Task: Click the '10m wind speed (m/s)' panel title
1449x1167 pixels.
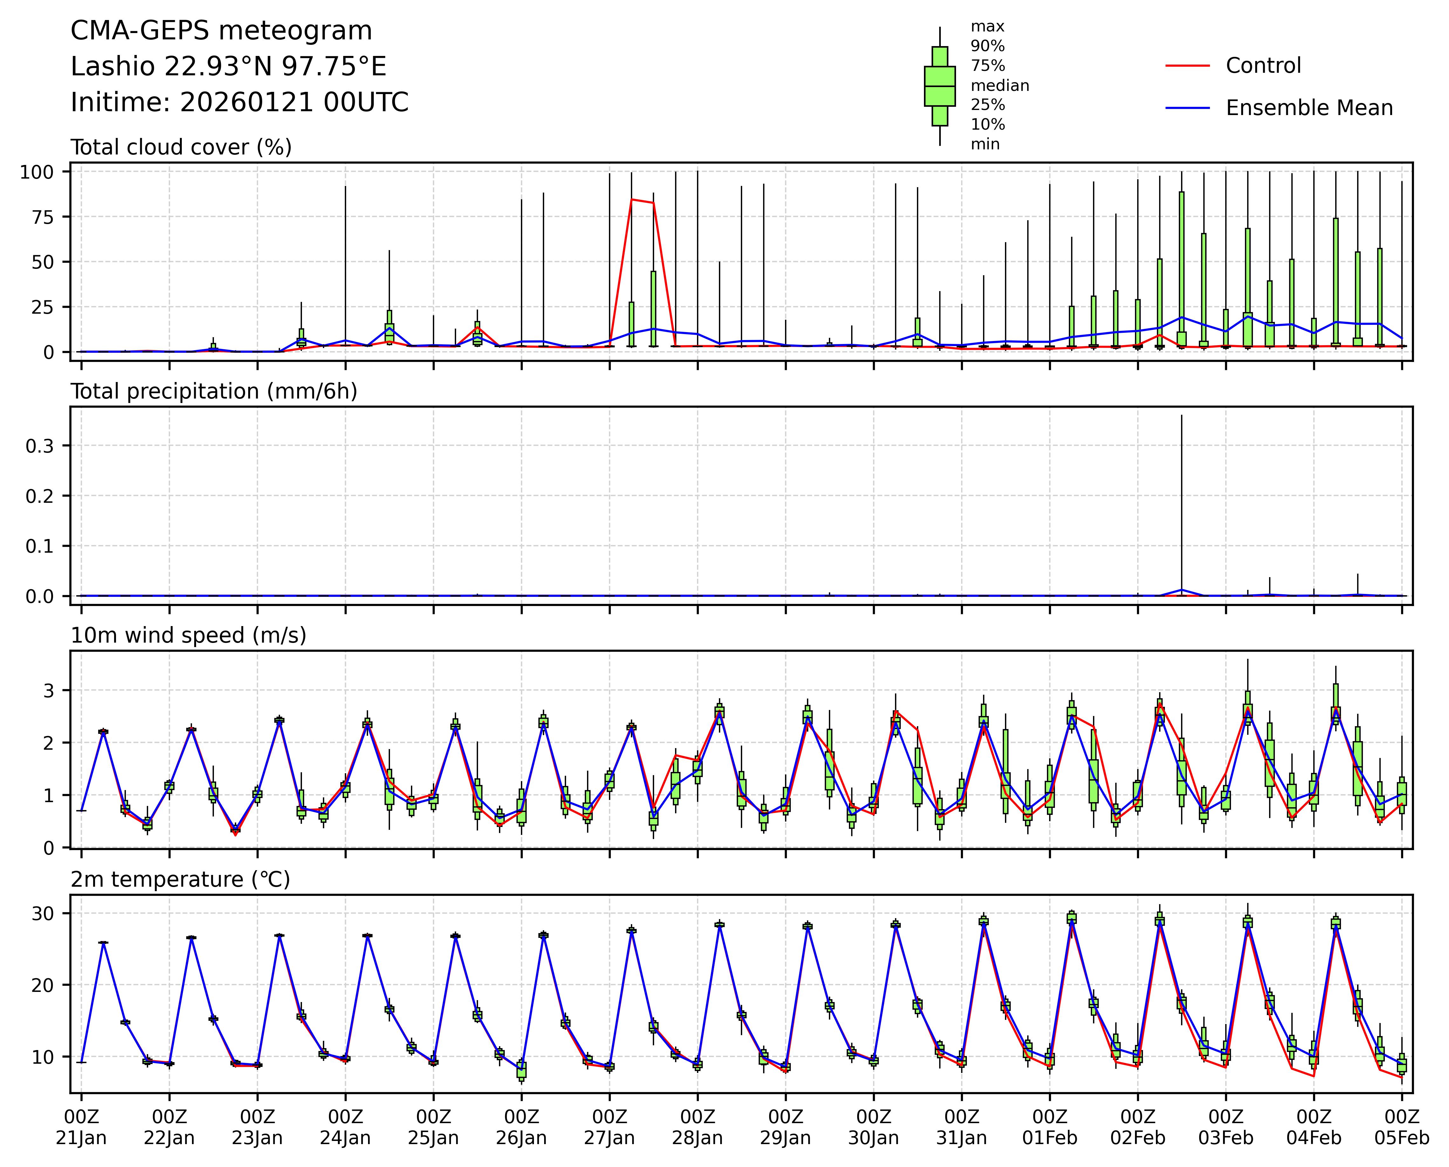Action: pyautogui.click(x=188, y=635)
